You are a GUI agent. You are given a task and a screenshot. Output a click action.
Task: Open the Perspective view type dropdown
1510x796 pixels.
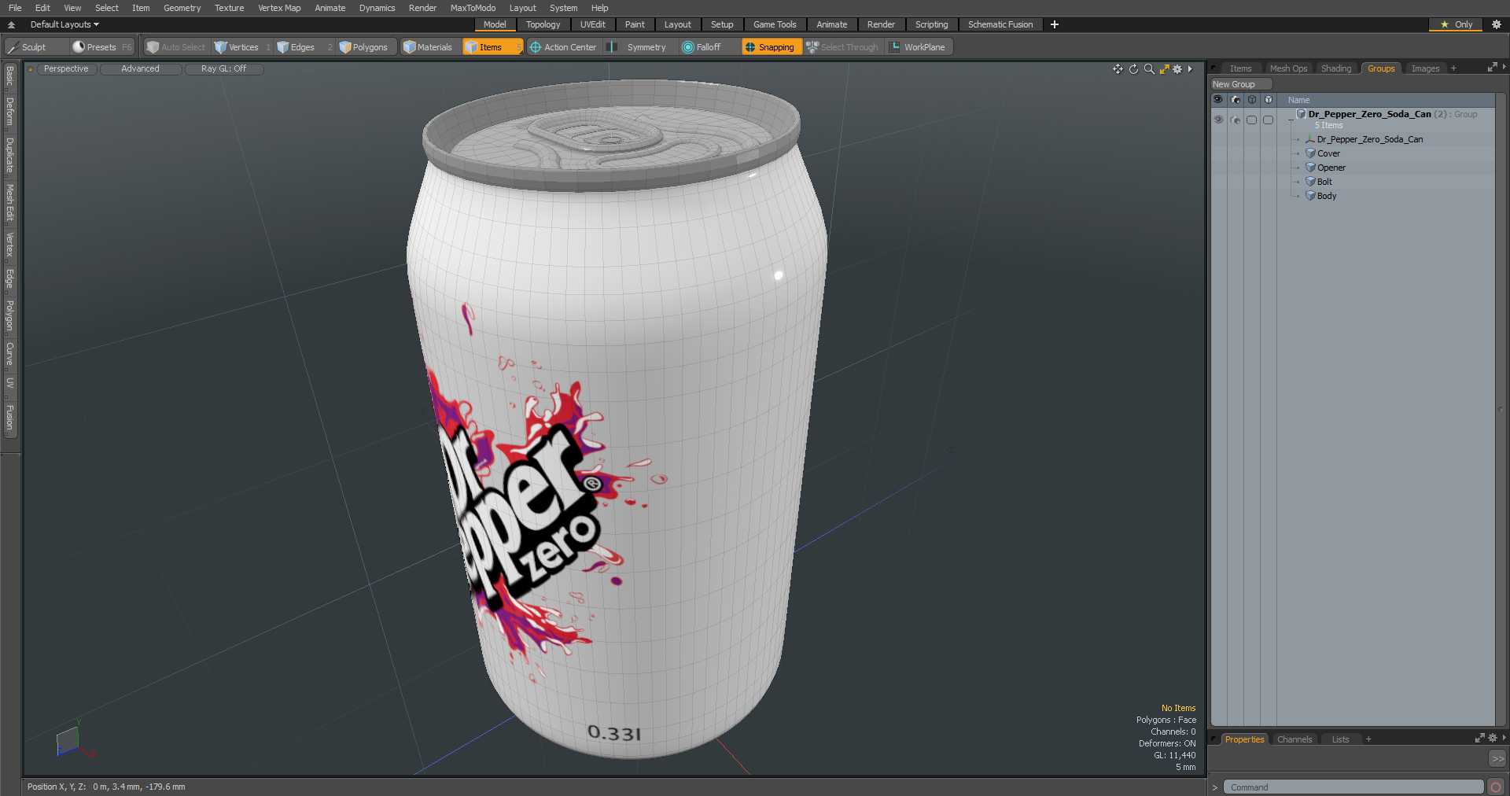tap(66, 69)
